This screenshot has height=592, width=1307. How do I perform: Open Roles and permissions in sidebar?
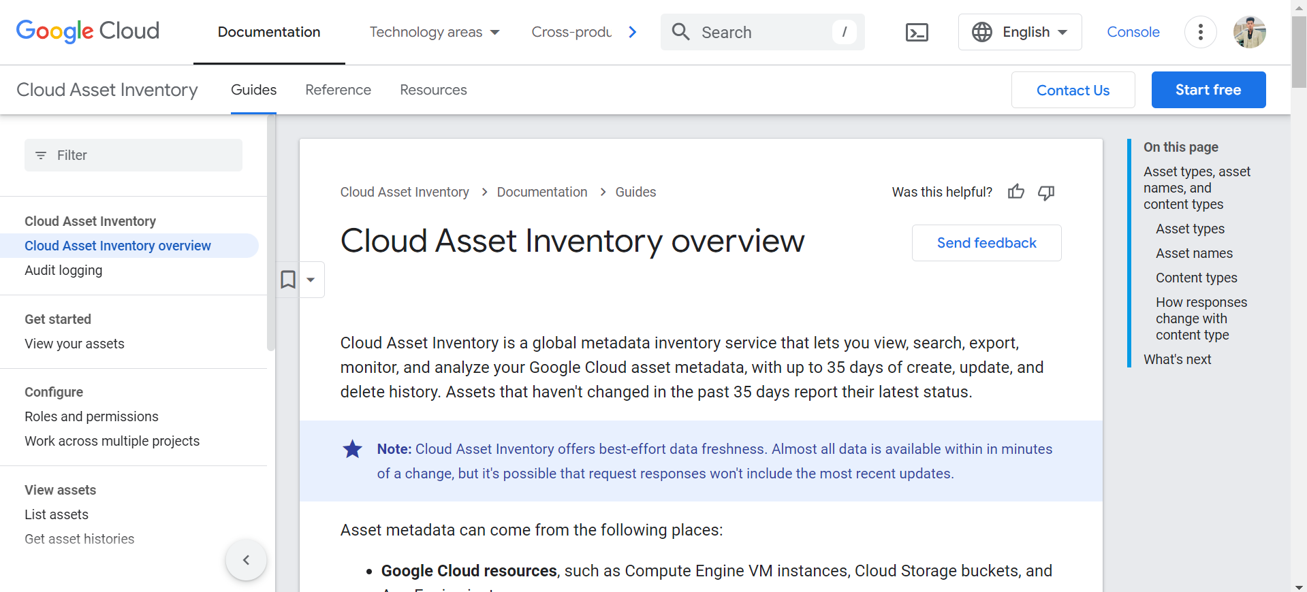91,416
